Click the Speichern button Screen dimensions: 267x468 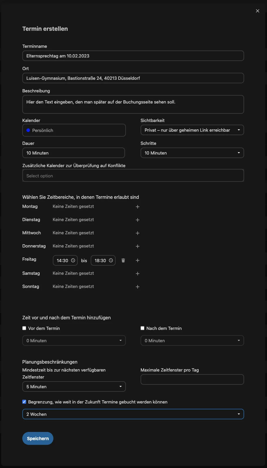(38, 438)
